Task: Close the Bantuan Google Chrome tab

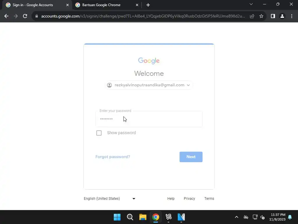Action: [x=137, y=5]
